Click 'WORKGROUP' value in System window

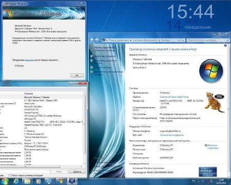click(166, 158)
